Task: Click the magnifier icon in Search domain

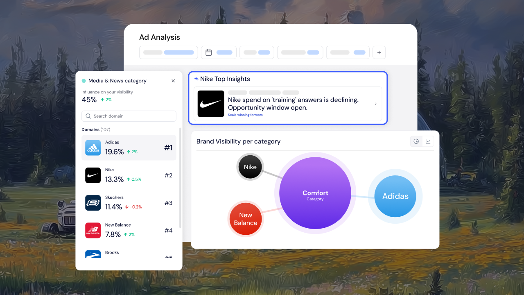Action: coord(88,116)
